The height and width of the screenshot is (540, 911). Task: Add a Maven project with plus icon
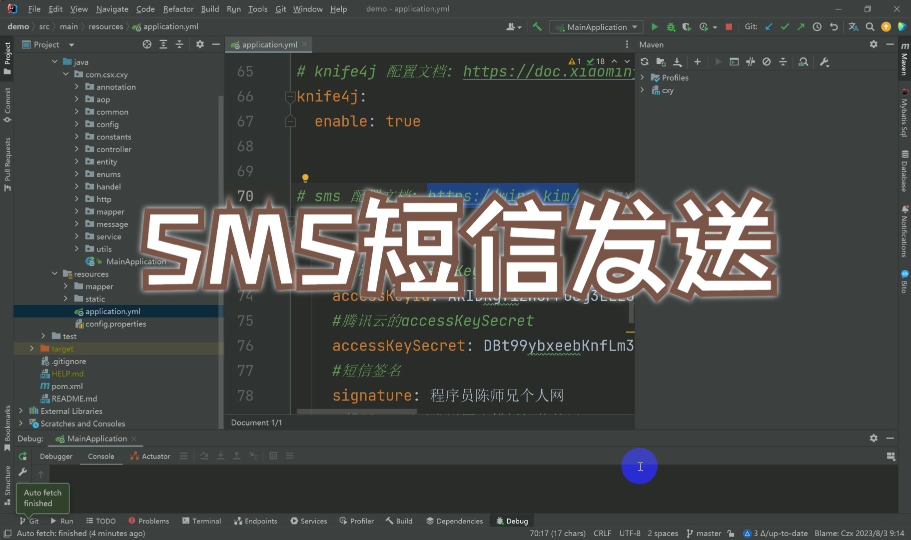(698, 61)
